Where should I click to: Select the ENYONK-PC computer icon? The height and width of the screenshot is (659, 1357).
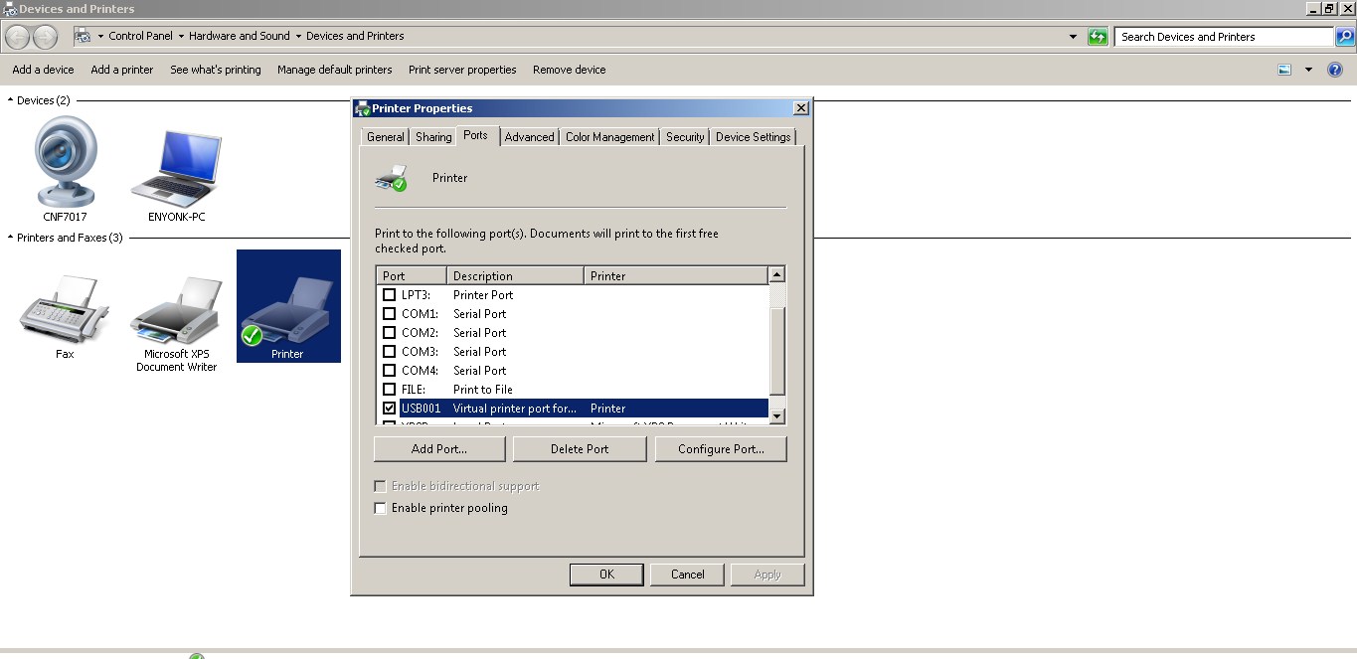[x=175, y=164]
